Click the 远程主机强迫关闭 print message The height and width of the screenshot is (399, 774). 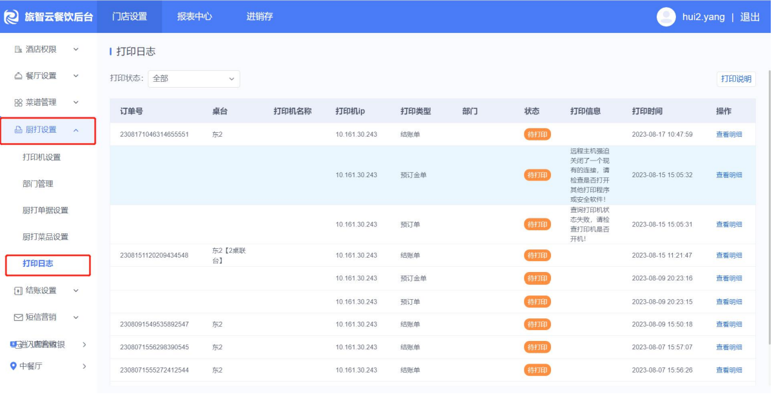(x=590, y=175)
